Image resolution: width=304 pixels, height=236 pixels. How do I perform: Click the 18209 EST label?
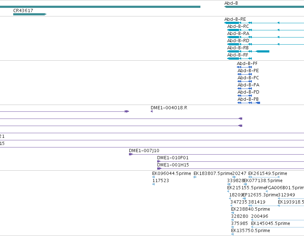click(x=236, y=195)
